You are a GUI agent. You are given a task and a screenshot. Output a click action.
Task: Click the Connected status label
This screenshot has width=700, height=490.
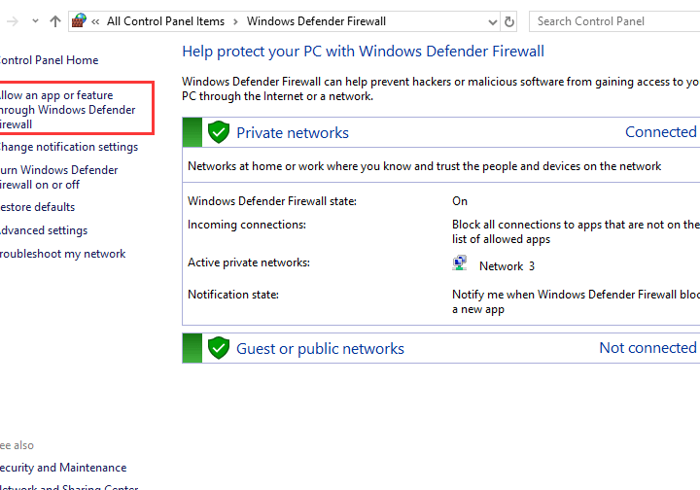[x=661, y=132]
